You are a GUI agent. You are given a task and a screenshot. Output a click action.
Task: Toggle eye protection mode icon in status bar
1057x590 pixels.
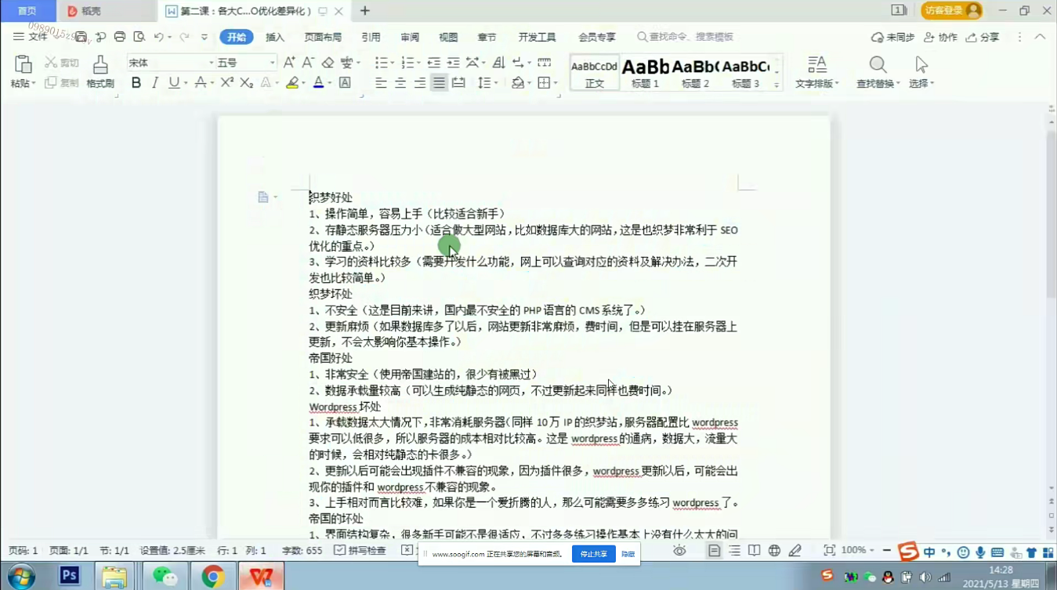[x=679, y=551]
